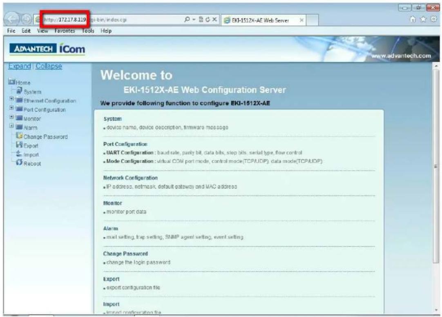Expand the Ethernet Configuration tree node

[x=11, y=99]
